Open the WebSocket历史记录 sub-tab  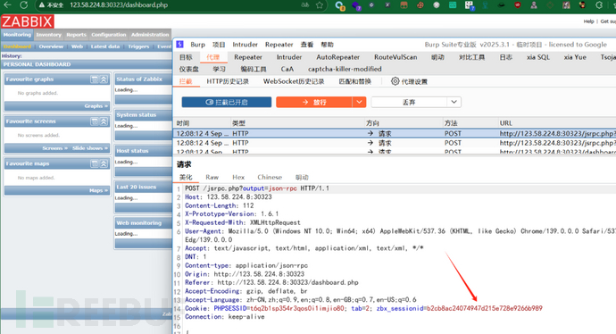pos(294,81)
